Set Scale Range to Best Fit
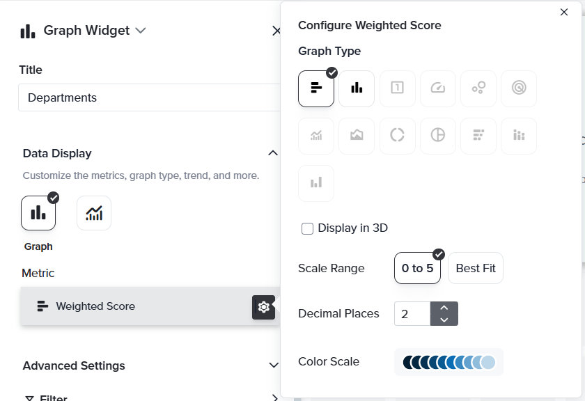585x401 pixels. tap(475, 268)
